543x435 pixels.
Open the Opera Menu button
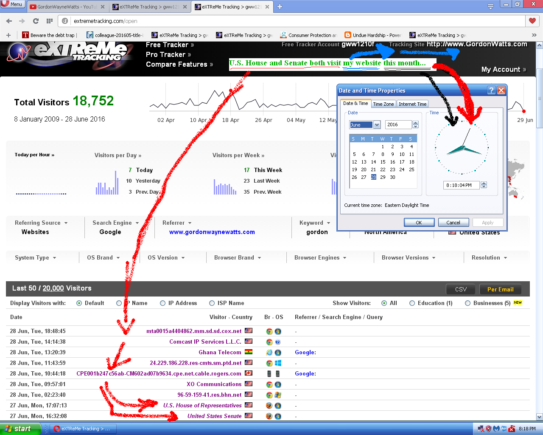[x=12, y=4]
